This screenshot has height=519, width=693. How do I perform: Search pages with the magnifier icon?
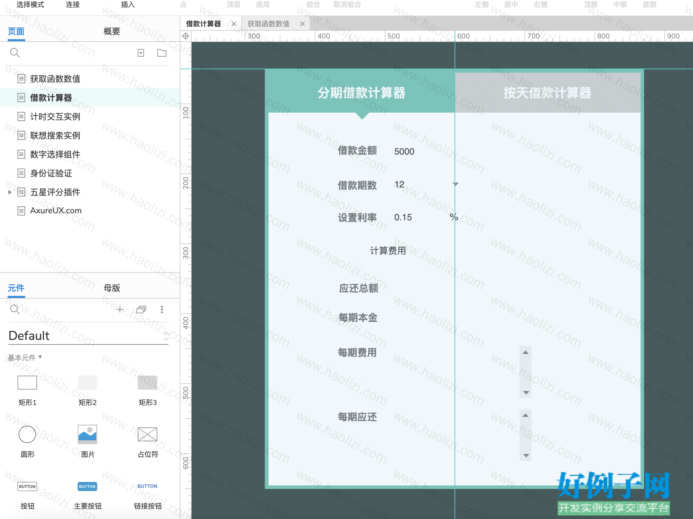(x=15, y=53)
